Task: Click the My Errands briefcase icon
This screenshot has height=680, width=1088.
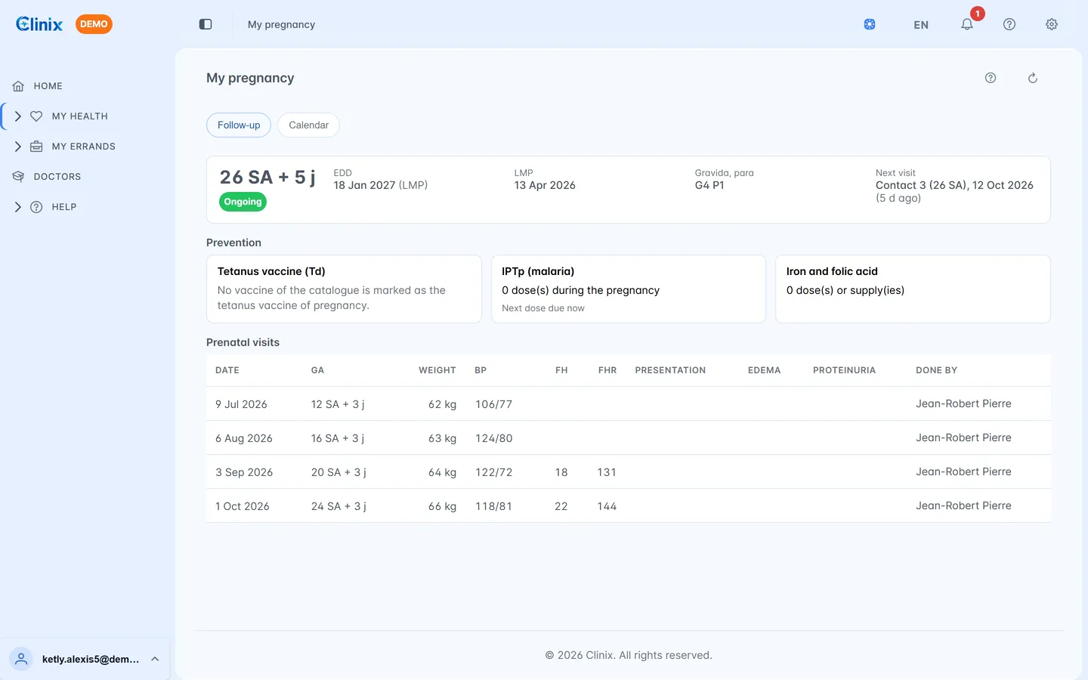Action: (36, 147)
